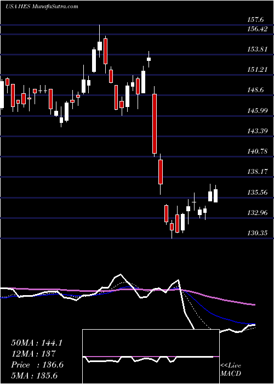Click the 140.78 price level label
This screenshot has height=384, width=274.
[258, 151]
